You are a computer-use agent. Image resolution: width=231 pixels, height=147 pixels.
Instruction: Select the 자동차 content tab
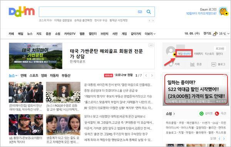(x=54, y=76)
